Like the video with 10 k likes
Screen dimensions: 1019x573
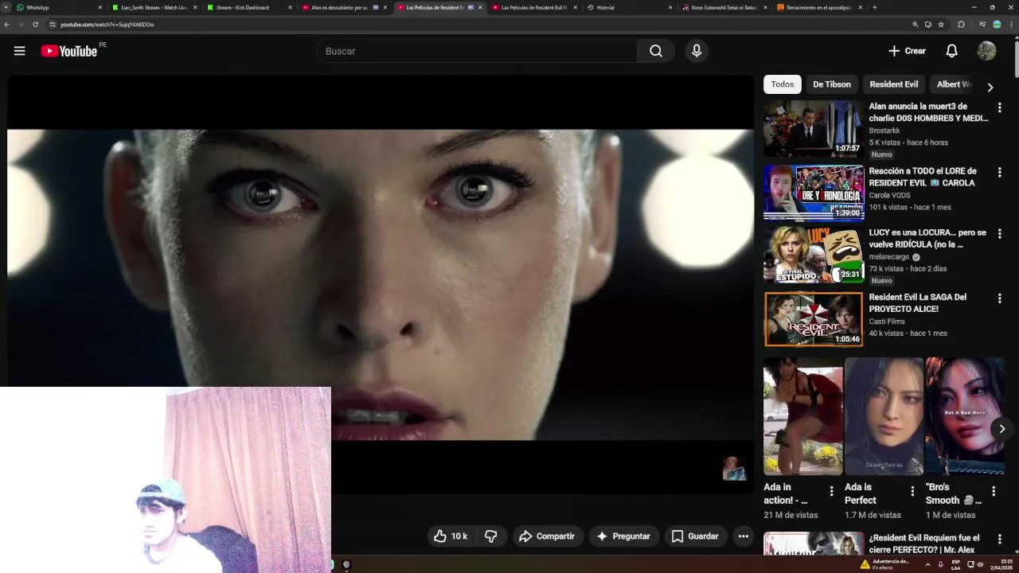click(450, 536)
